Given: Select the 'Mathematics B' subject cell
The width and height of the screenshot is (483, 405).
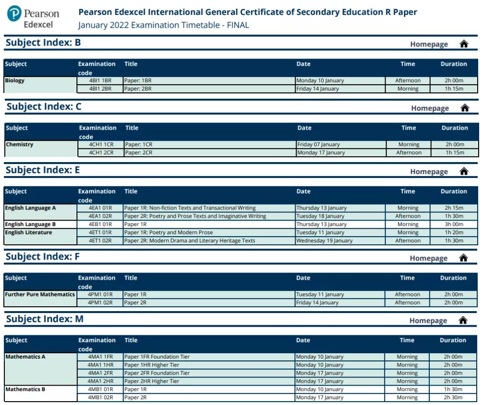Looking at the screenshot, I should coord(41,393).
